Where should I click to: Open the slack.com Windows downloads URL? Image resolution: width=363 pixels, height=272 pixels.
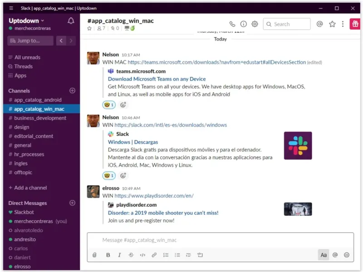[171, 125]
